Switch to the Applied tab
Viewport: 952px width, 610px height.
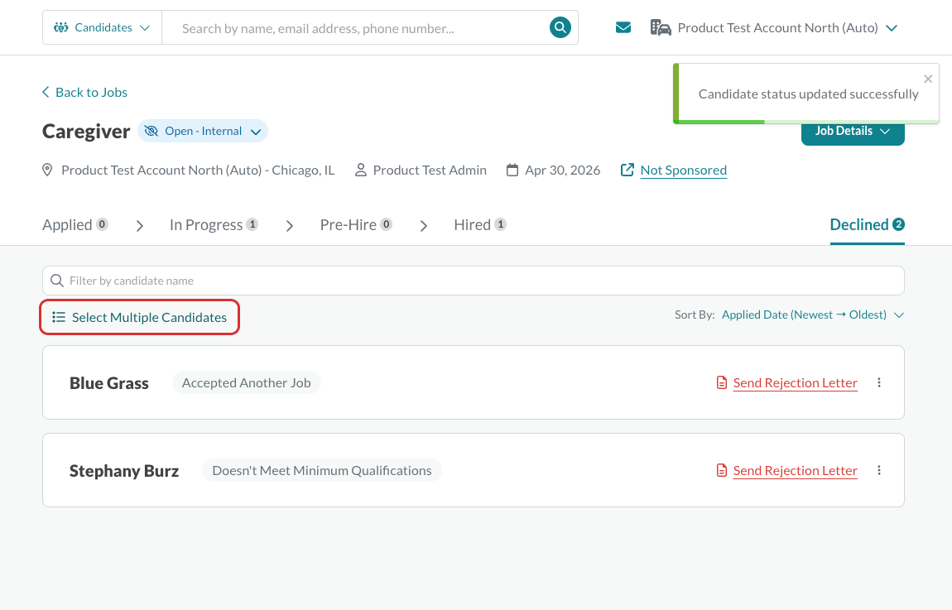(75, 224)
